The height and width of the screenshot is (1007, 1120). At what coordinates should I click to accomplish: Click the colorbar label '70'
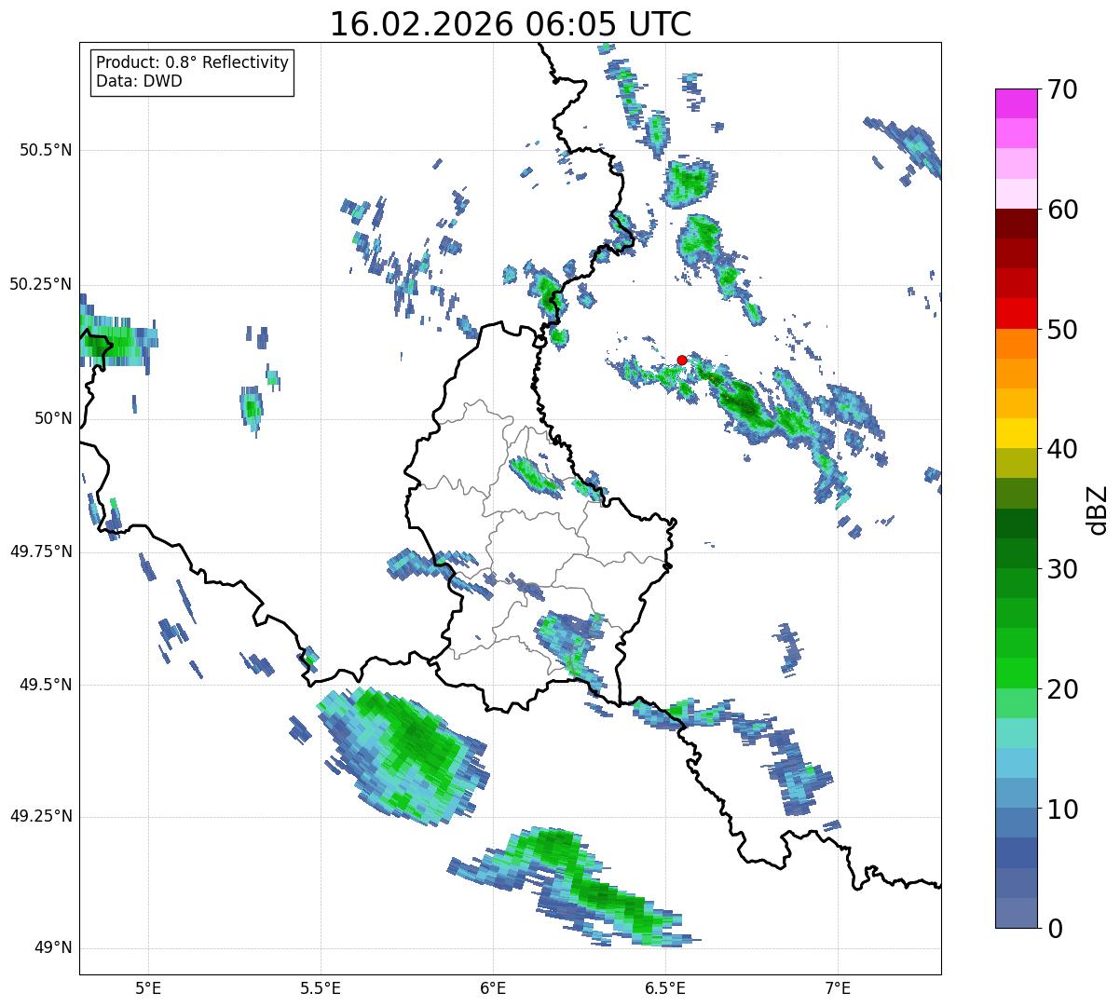1061,89
